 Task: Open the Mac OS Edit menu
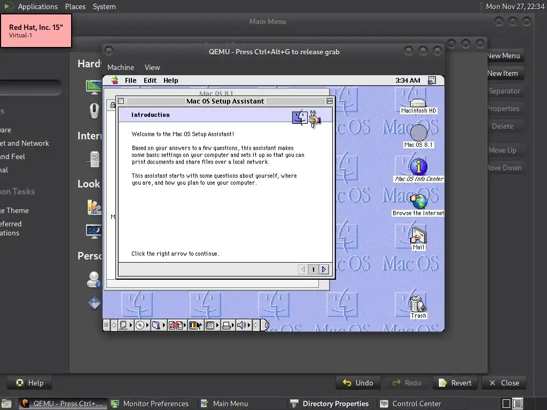pyautogui.click(x=150, y=81)
